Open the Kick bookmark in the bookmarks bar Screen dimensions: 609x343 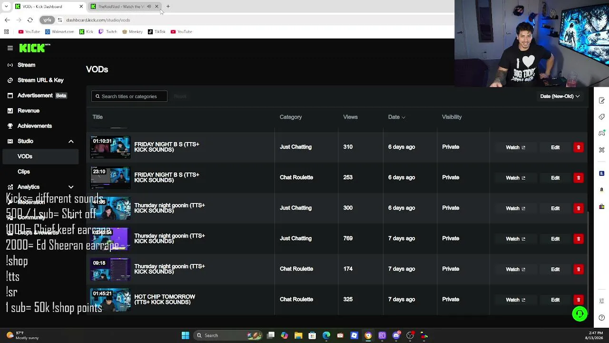(86, 32)
